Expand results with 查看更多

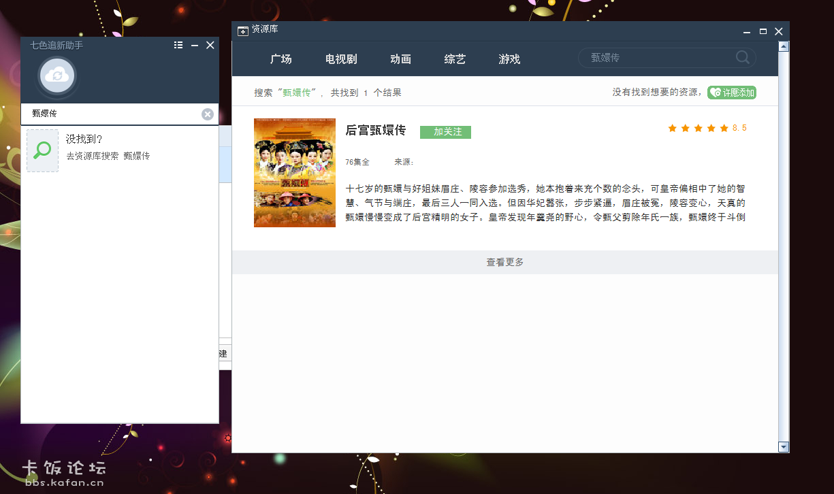(x=504, y=263)
